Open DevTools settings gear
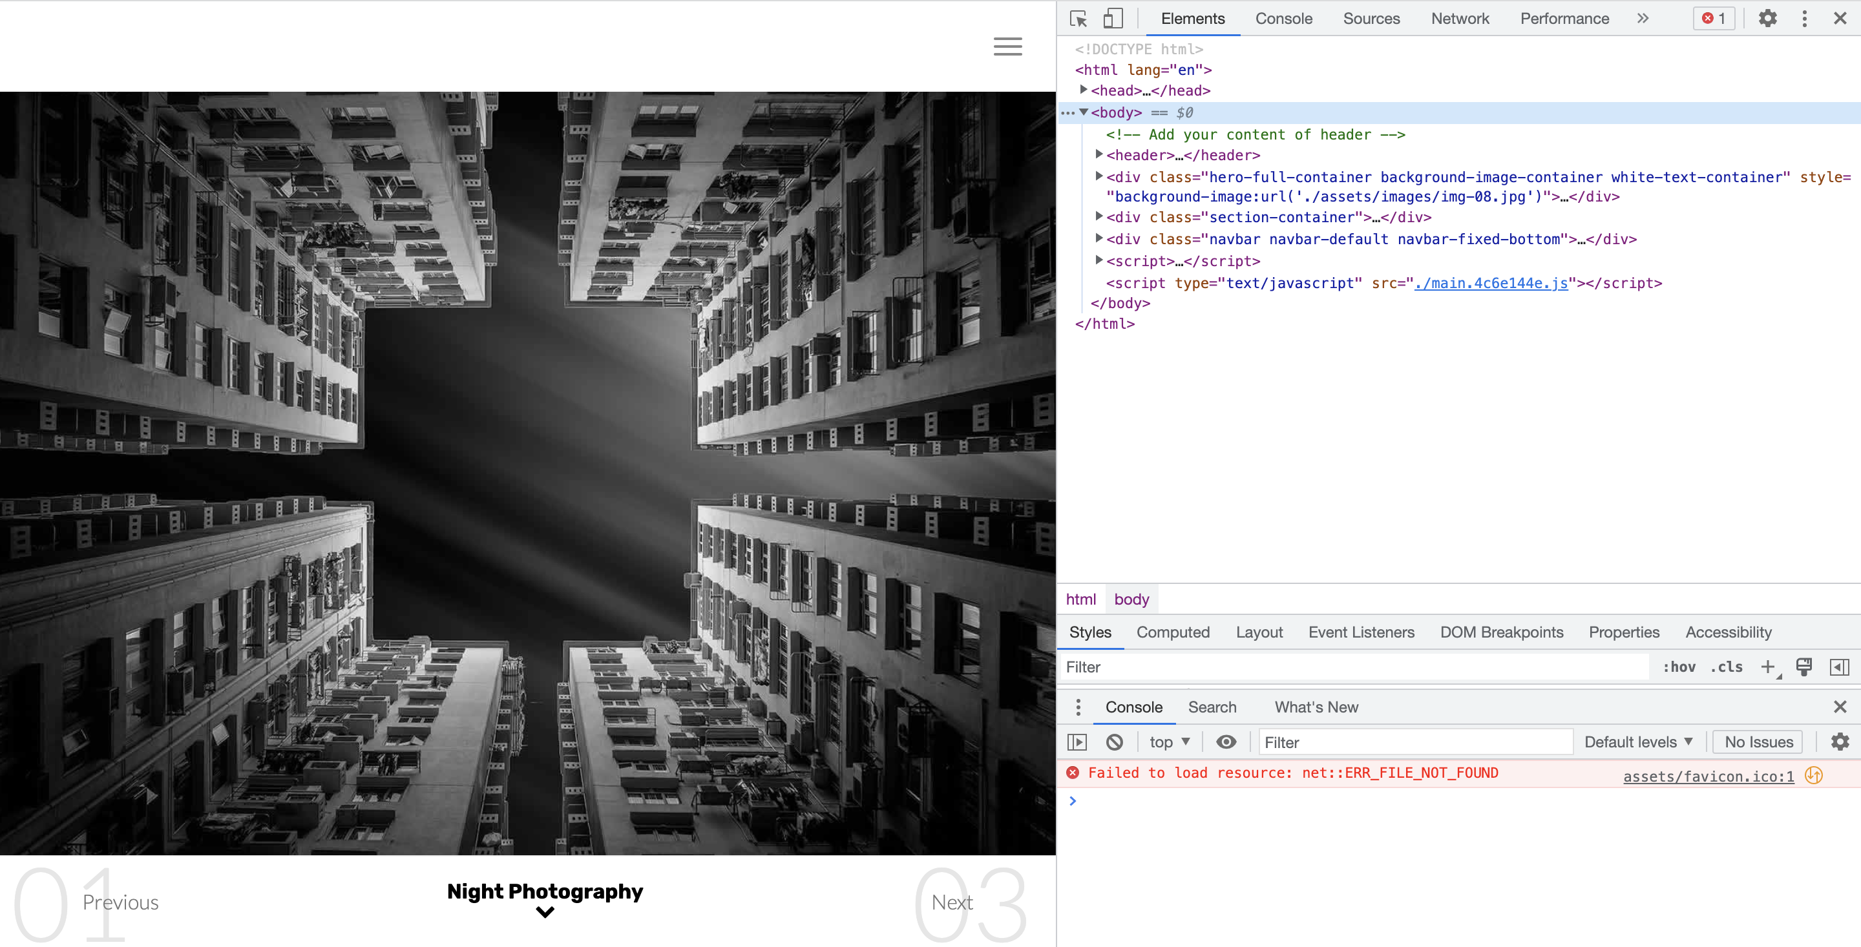 [1767, 18]
